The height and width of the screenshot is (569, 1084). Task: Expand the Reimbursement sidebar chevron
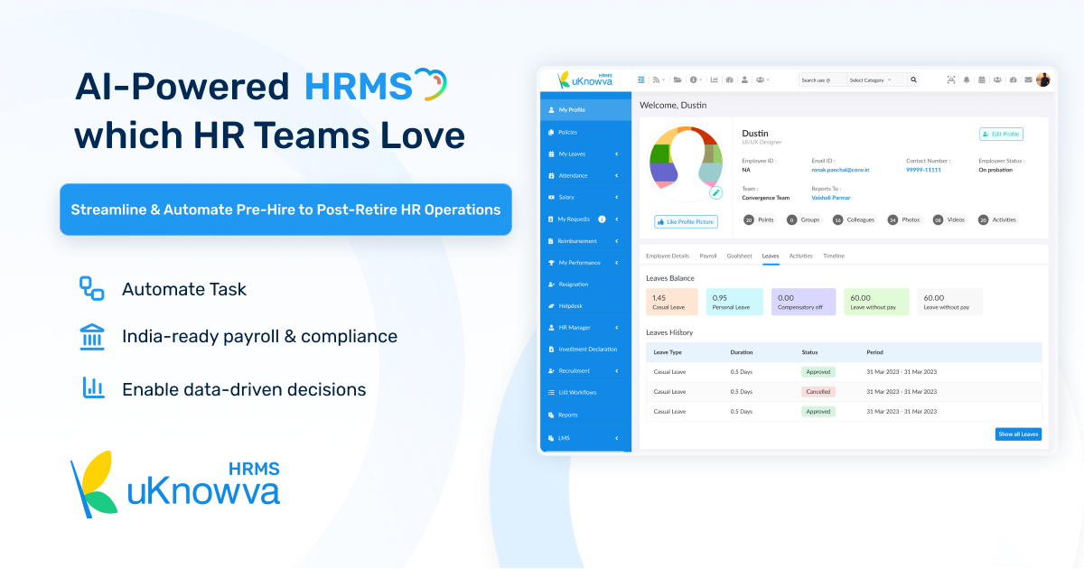(617, 241)
